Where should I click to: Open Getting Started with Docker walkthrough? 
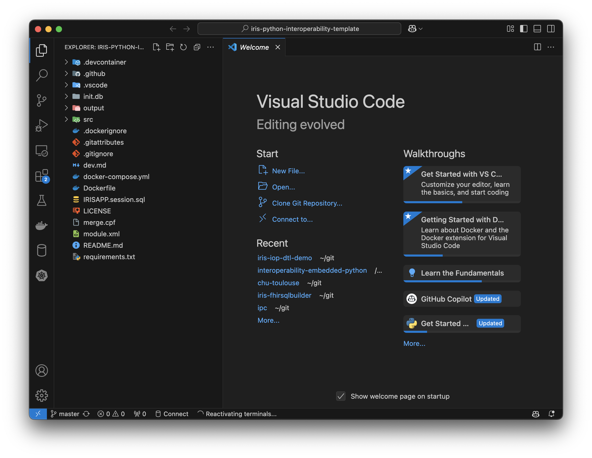tap(462, 234)
